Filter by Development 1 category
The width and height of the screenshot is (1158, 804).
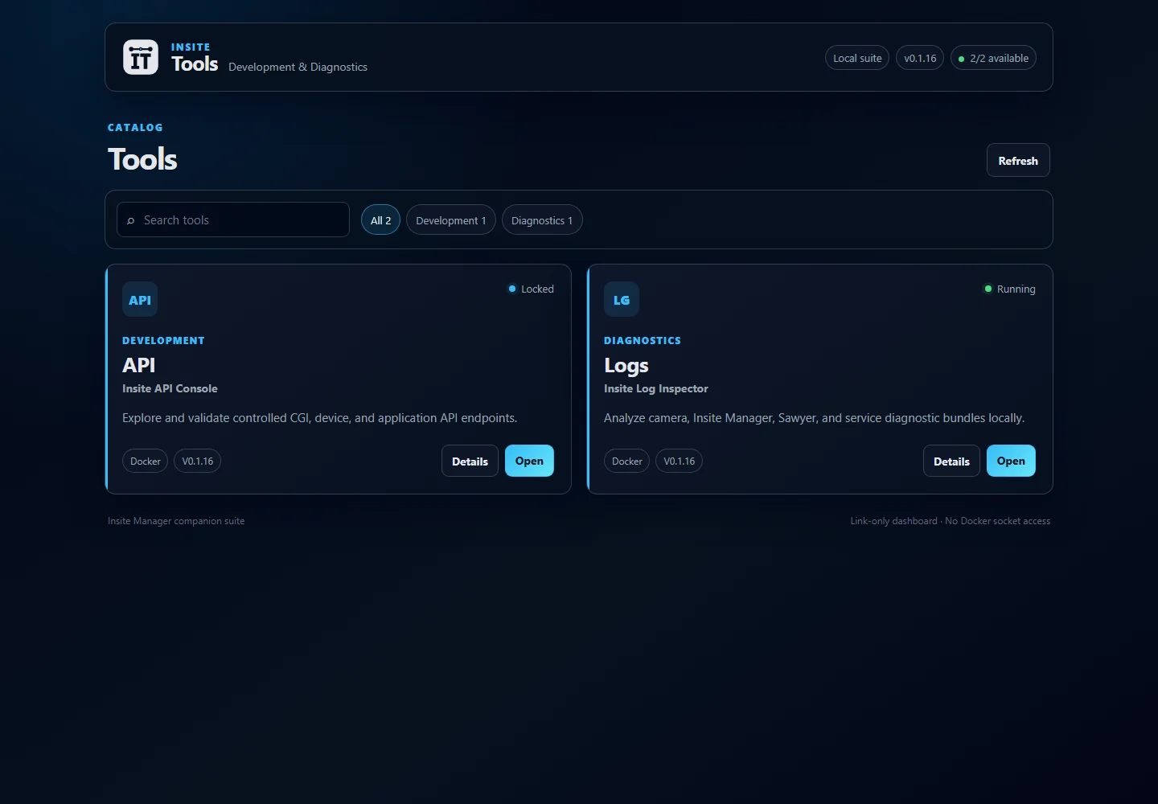click(451, 219)
